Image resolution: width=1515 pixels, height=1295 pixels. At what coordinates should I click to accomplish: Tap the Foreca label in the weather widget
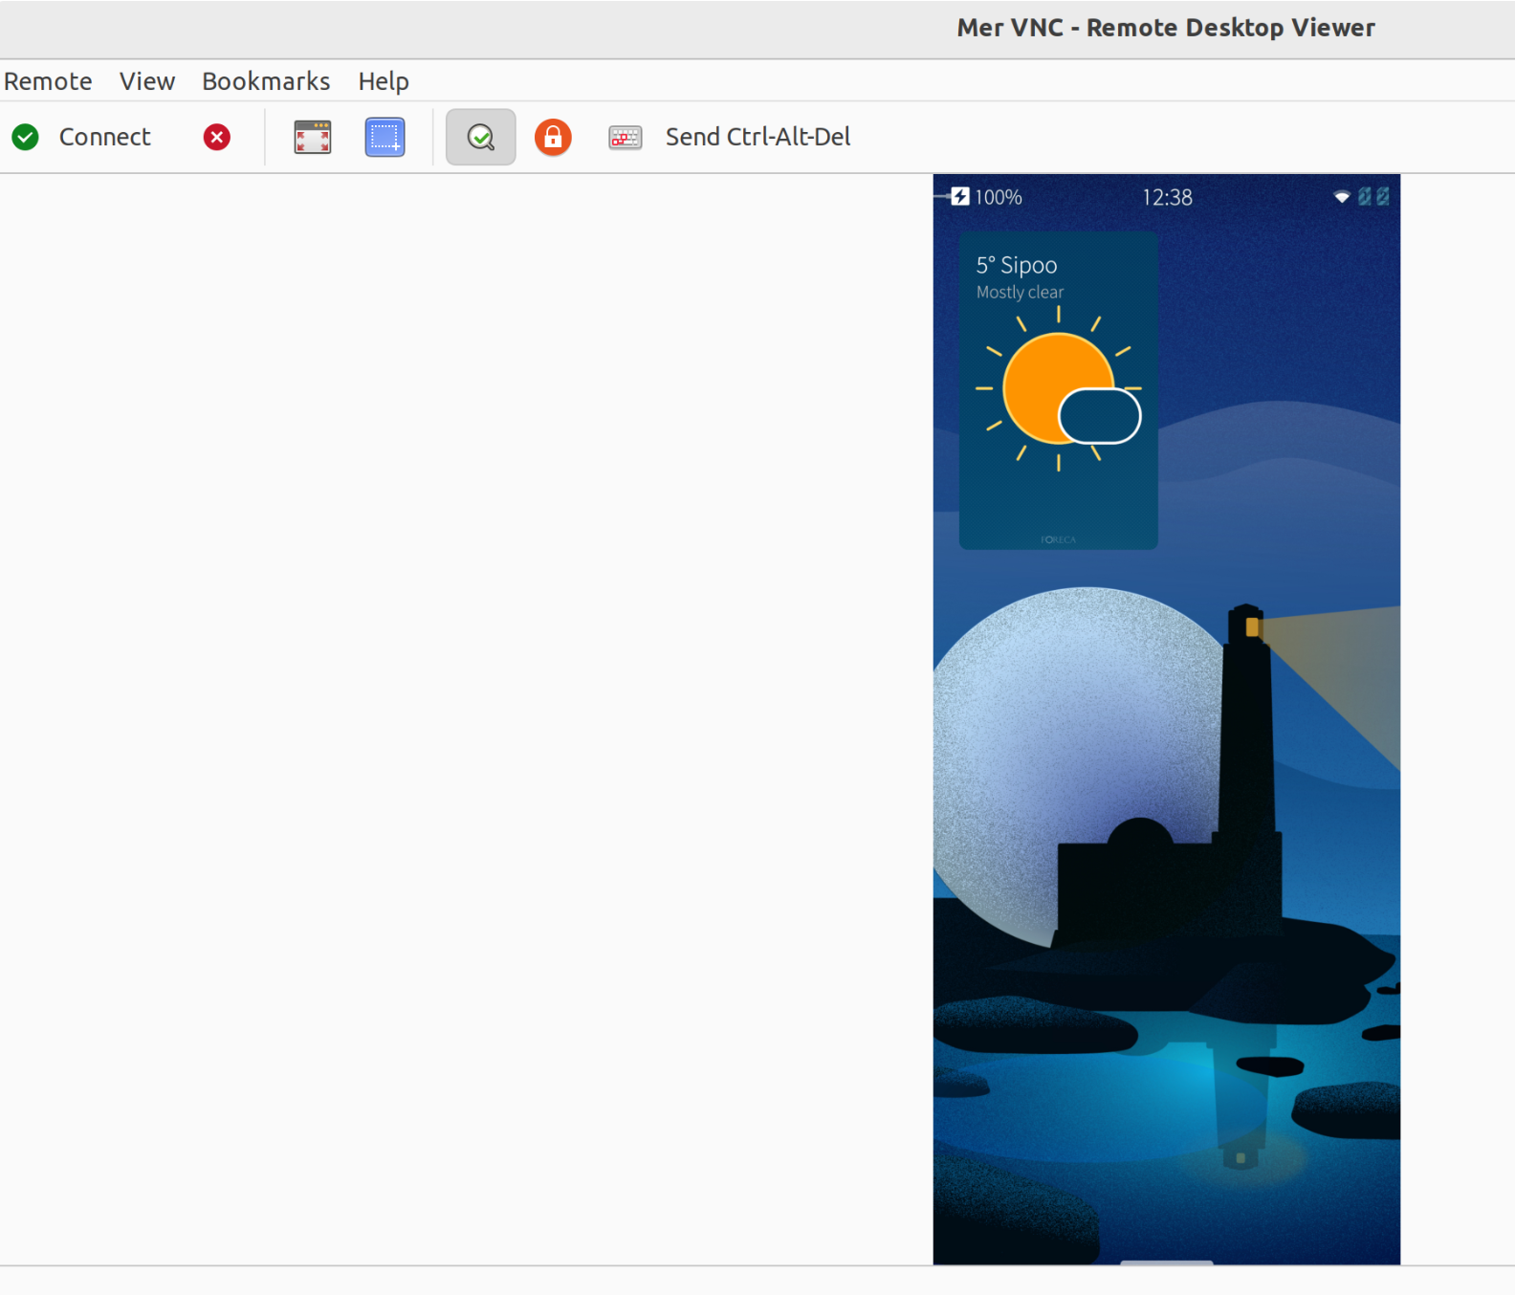[x=1059, y=540]
